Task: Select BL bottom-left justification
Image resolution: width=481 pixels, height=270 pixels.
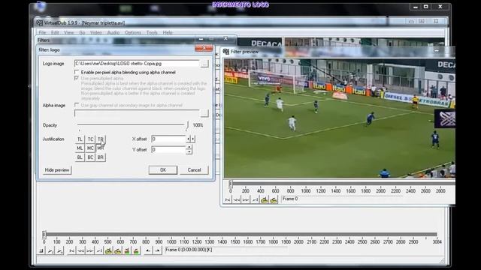Action: (x=80, y=157)
